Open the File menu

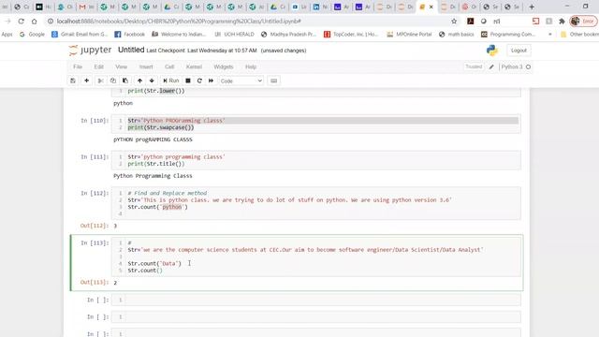[x=78, y=66]
